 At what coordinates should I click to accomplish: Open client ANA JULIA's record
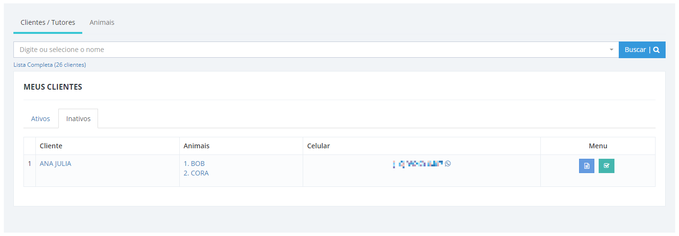tap(55, 164)
